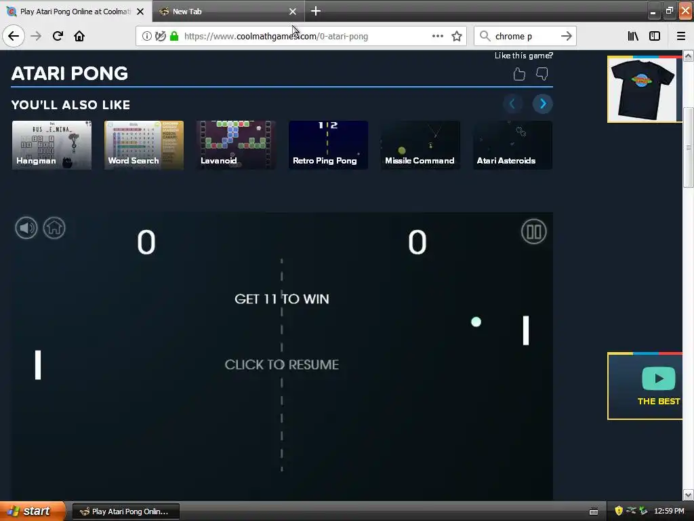The height and width of the screenshot is (521, 694).
Task: Bookmark this page with the star
Action: point(457,37)
